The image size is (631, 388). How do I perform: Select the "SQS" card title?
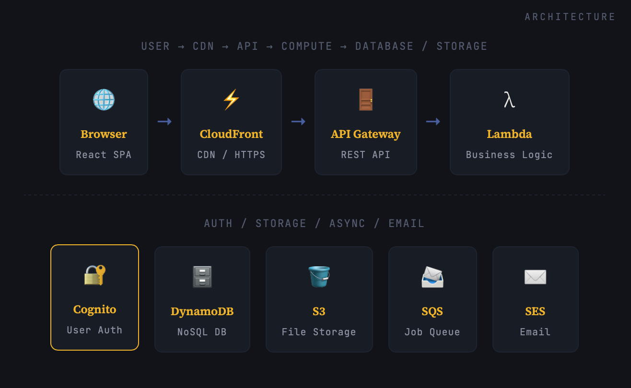click(x=432, y=311)
